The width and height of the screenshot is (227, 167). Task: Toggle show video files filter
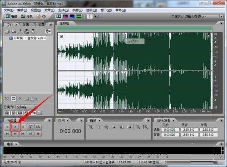(20, 113)
